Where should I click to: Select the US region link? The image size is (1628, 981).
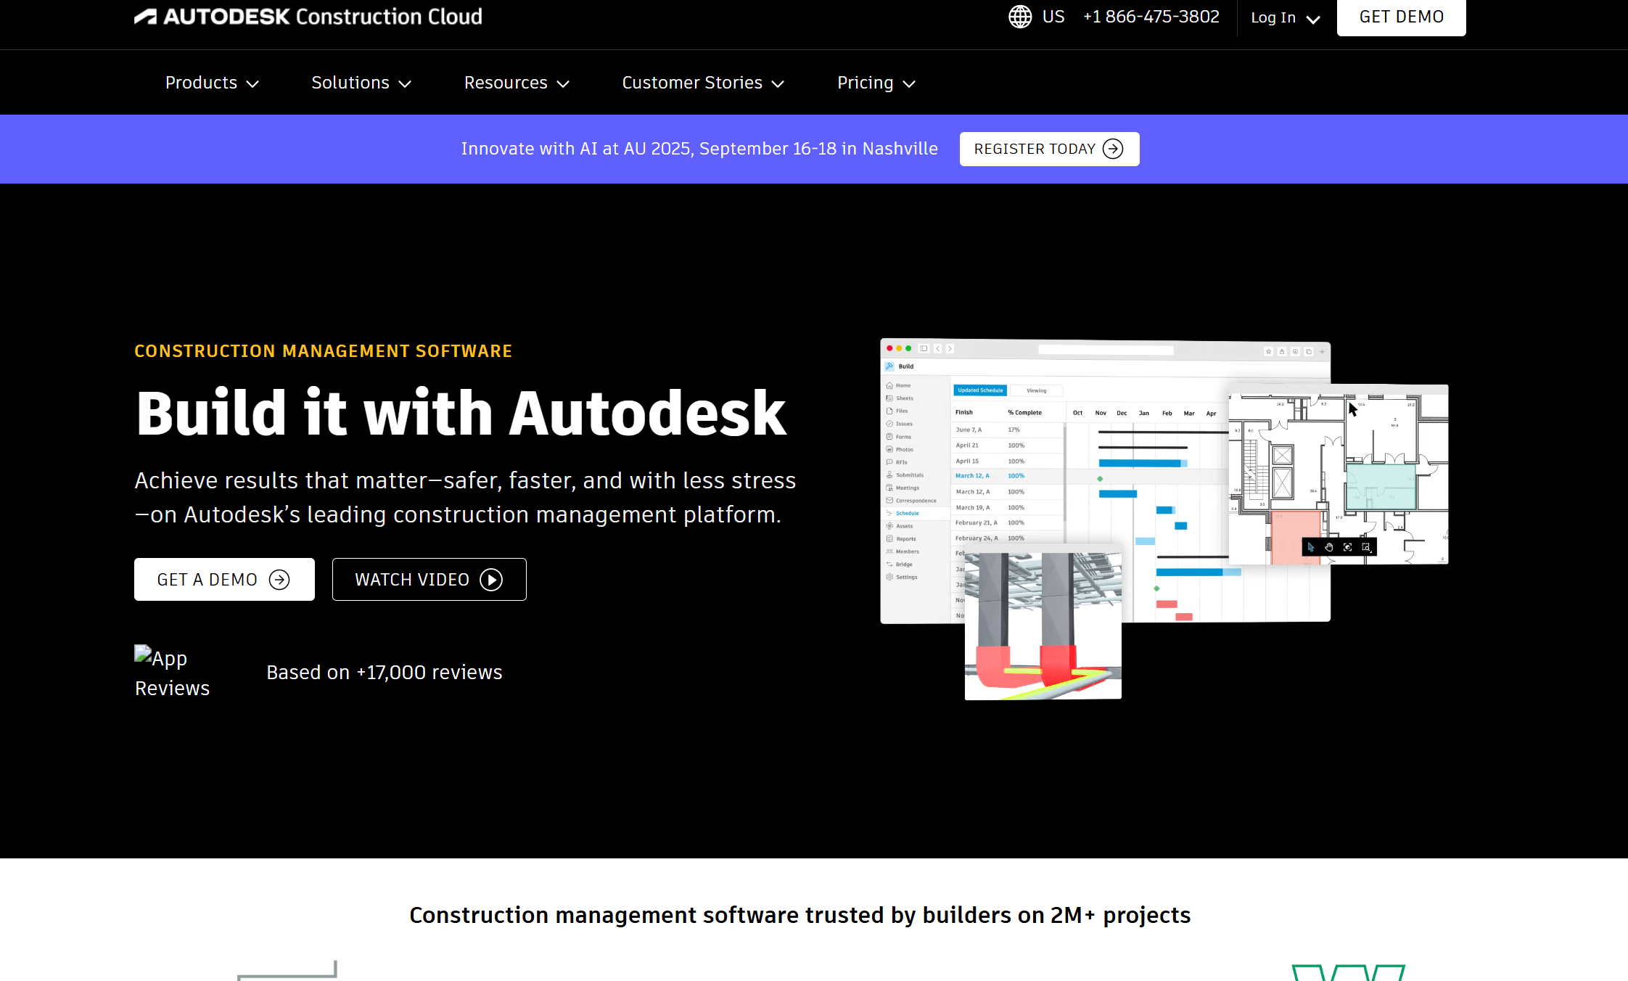pos(1053,17)
